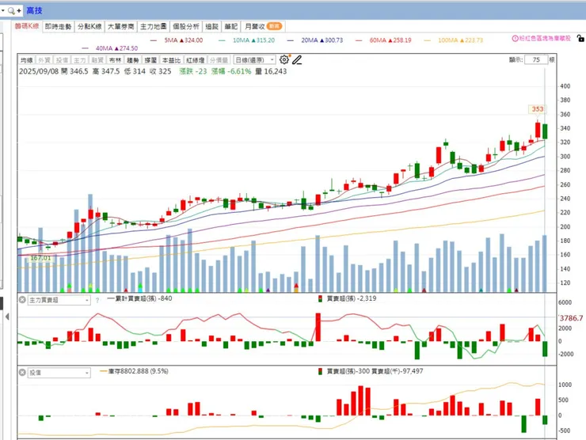
Task: Click the 5MA legend color line
Action: [x=154, y=40]
